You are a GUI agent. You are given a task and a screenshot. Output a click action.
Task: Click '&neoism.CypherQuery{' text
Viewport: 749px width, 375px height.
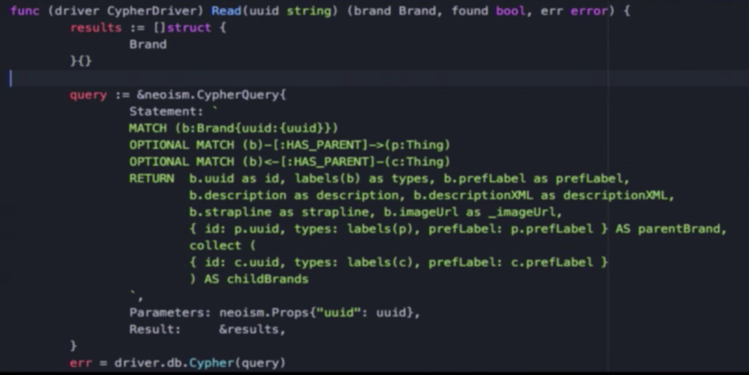[x=211, y=95]
